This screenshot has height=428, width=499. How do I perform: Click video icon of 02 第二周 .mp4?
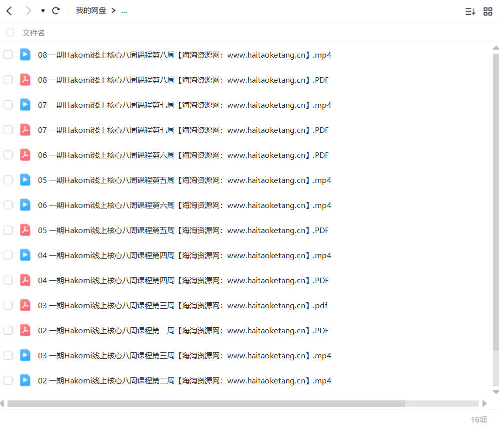[25, 380]
